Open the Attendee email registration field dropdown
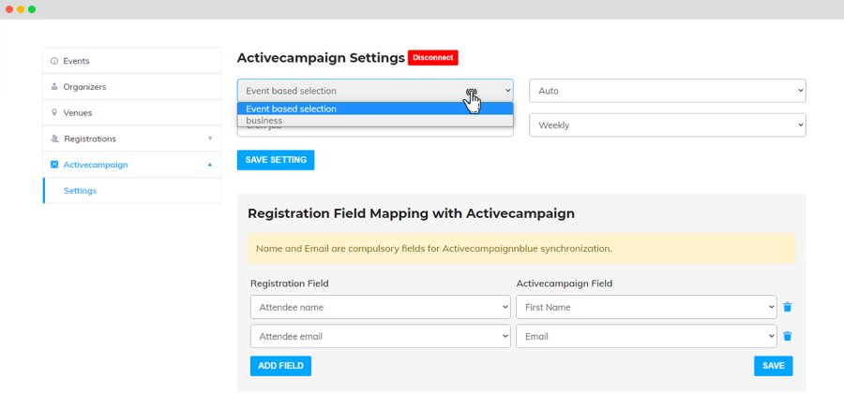844x393 pixels. (x=380, y=336)
